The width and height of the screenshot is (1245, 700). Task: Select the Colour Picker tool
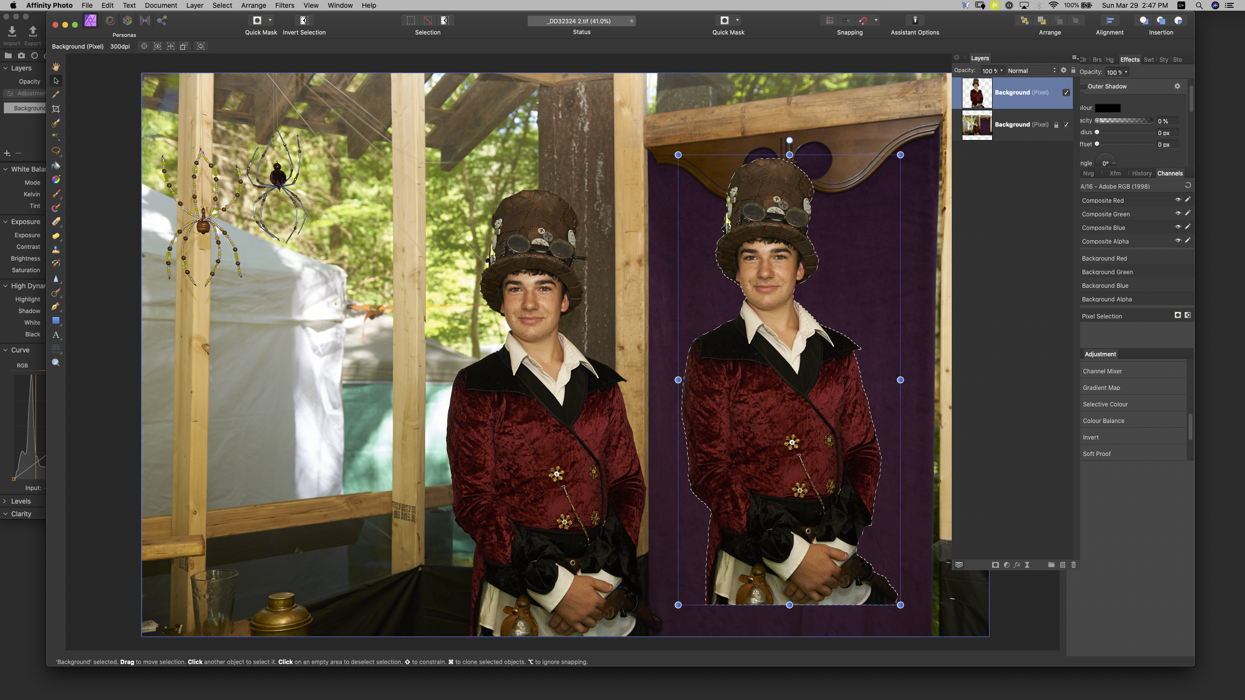(x=56, y=95)
